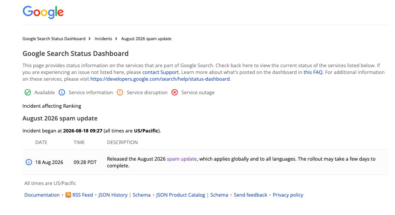This screenshot has height=215, width=395.
Task: Open Schema link next to JSON History
Action: coord(142,195)
